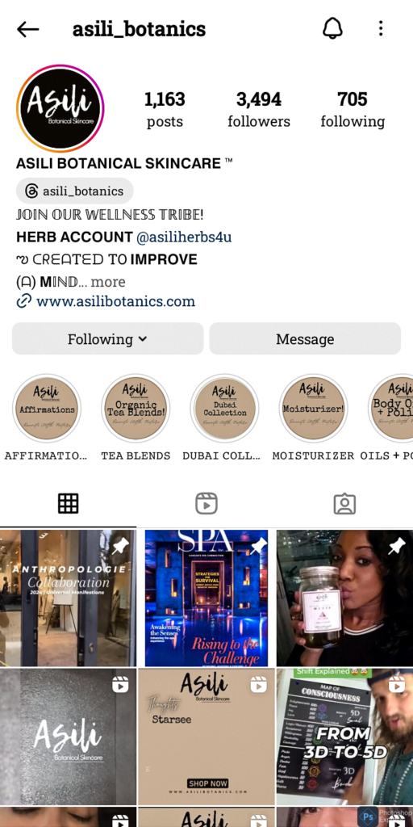Open the Affirmations story highlight
413x827 pixels.
[47, 408]
